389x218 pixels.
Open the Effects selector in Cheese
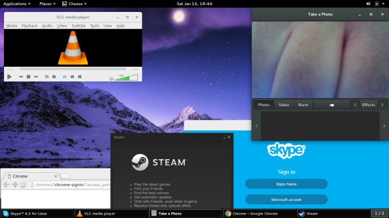368,105
